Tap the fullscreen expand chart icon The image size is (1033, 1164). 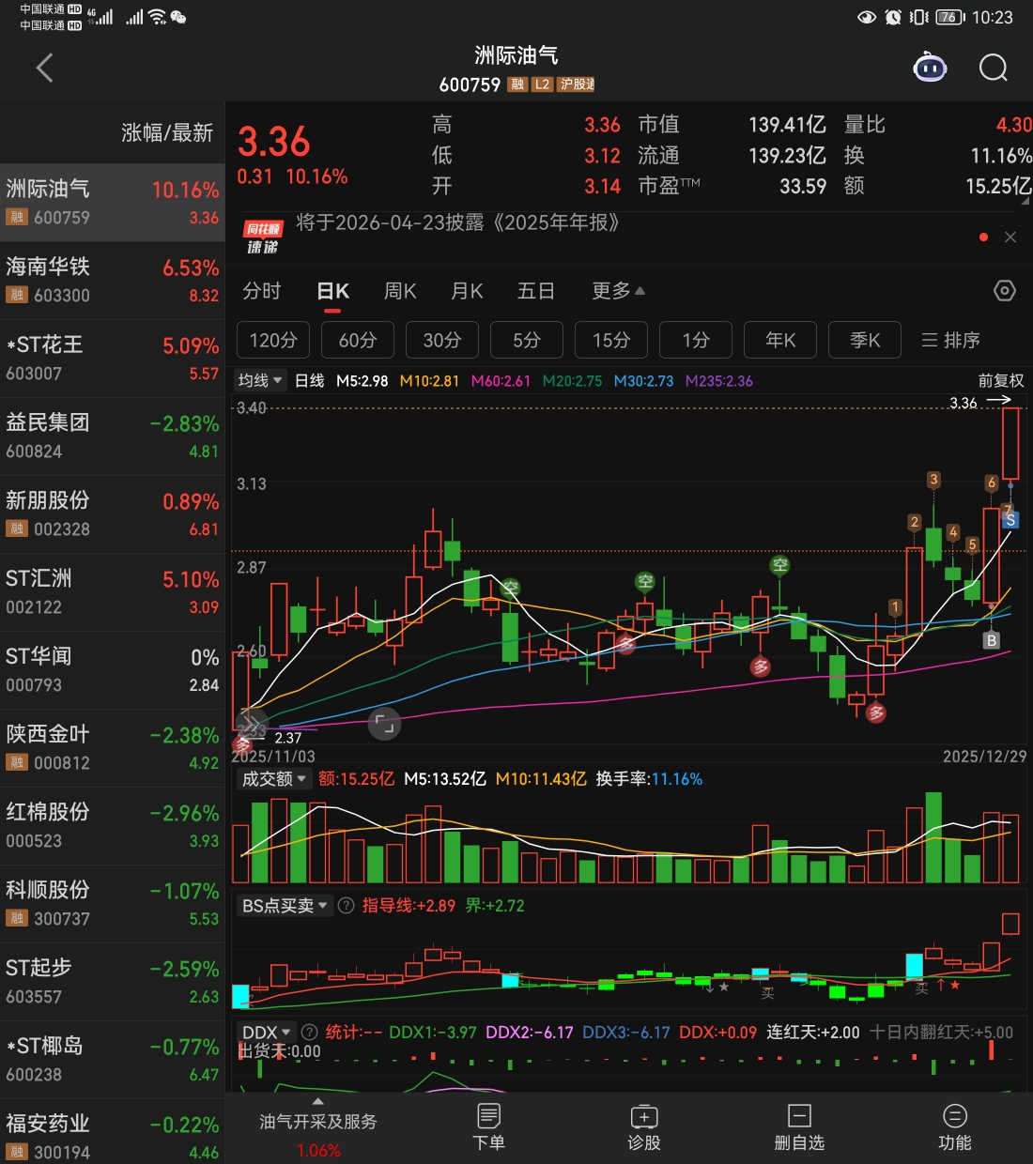(x=384, y=724)
